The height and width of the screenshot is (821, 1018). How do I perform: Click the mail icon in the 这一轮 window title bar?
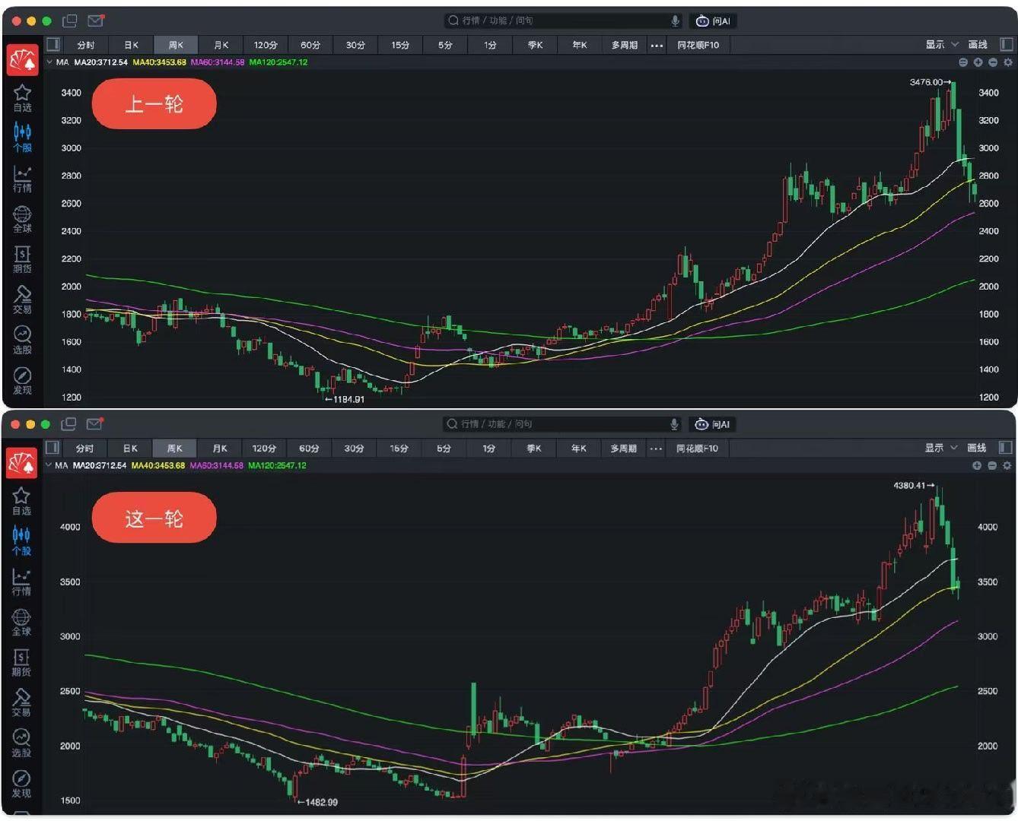pyautogui.click(x=94, y=423)
